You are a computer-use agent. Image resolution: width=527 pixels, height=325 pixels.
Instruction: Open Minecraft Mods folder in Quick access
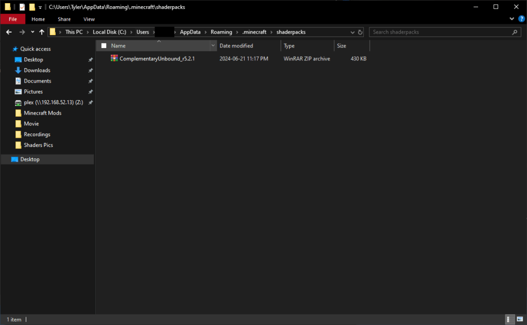coord(42,113)
